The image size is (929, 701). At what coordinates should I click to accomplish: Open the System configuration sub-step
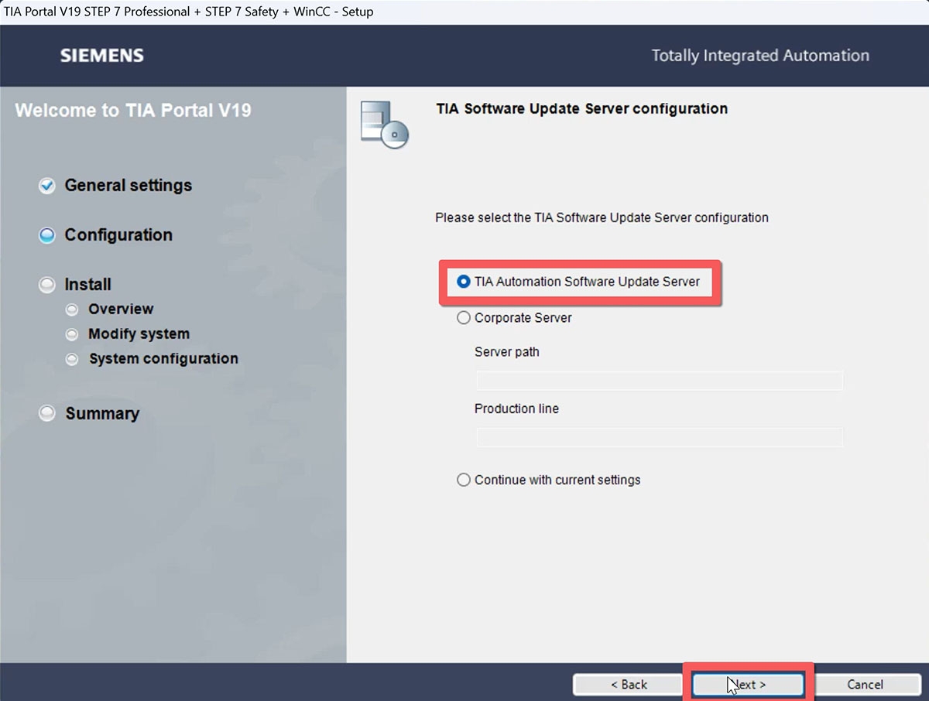point(163,359)
